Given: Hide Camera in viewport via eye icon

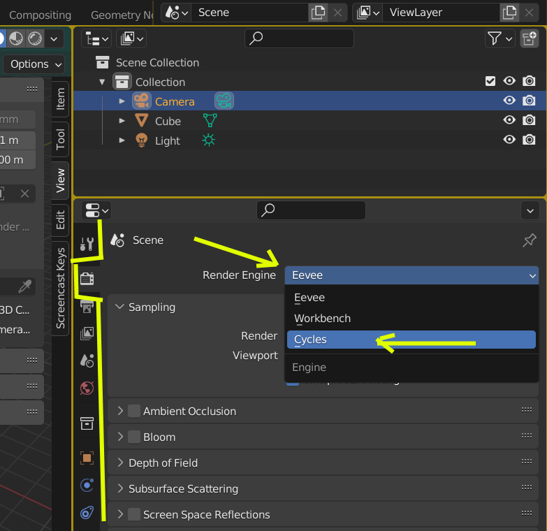Looking at the screenshot, I should click(x=509, y=101).
